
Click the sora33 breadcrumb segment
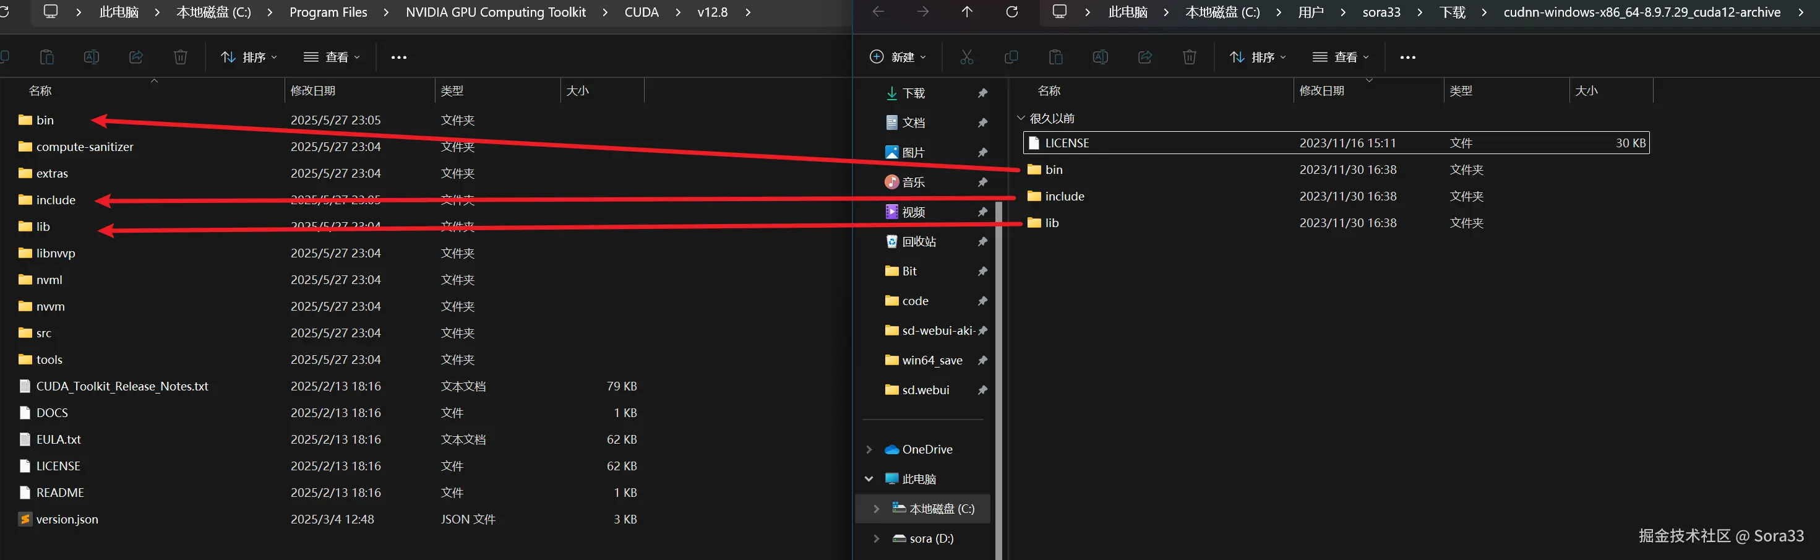tap(1381, 12)
